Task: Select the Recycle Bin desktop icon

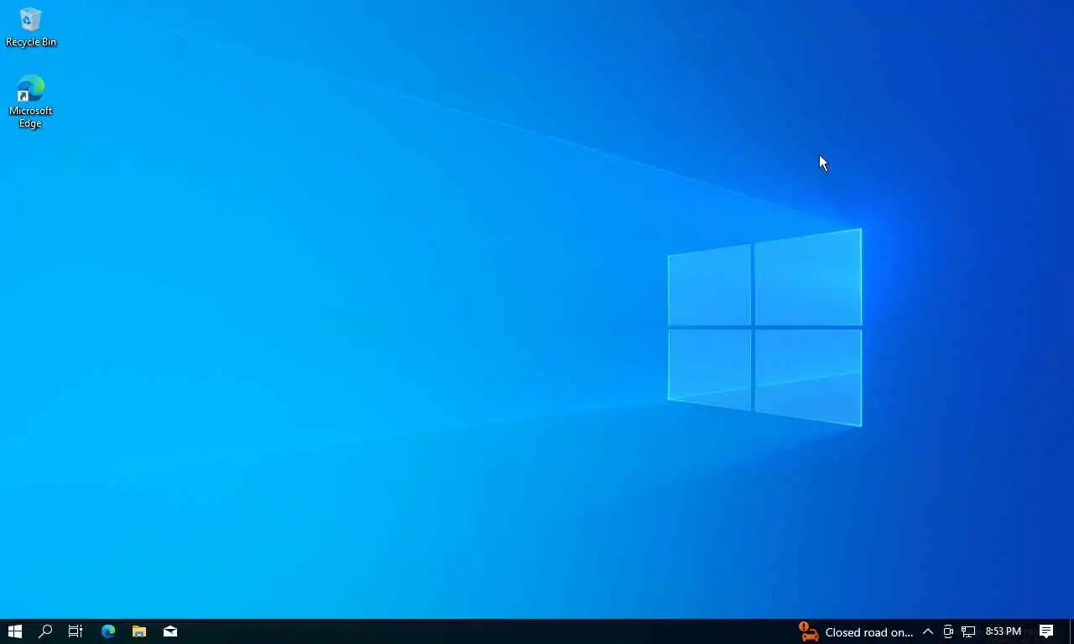Action: pos(30,28)
